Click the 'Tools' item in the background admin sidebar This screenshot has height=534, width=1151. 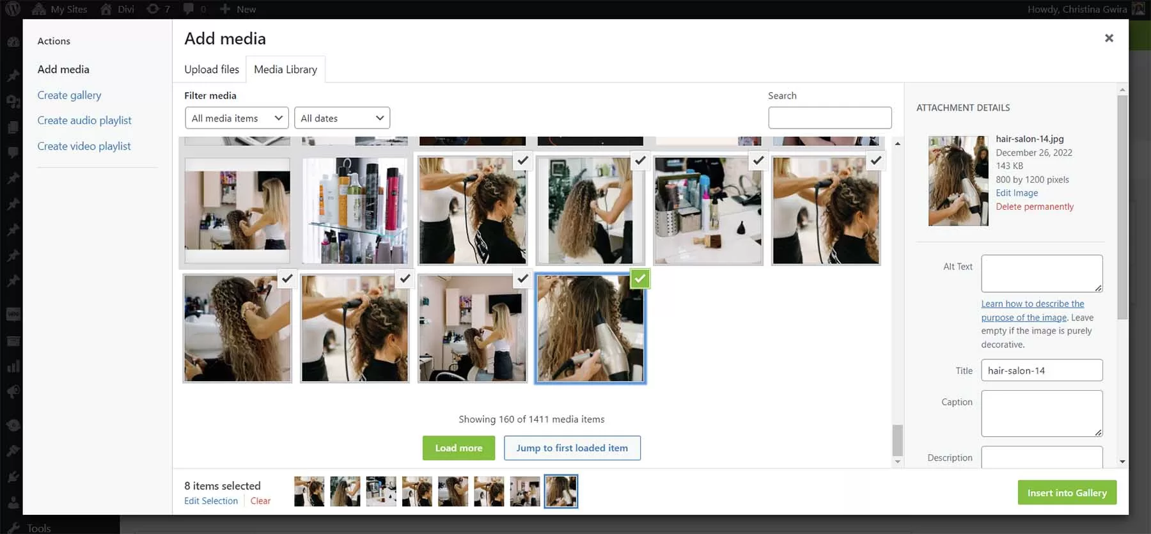click(x=39, y=528)
